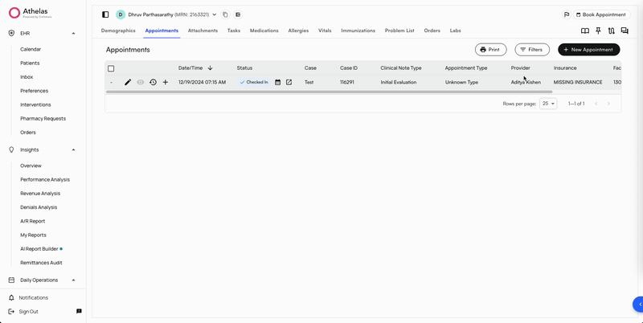This screenshot has width=643, height=323.
Task: Switch to the Medications tab
Action: (264, 31)
